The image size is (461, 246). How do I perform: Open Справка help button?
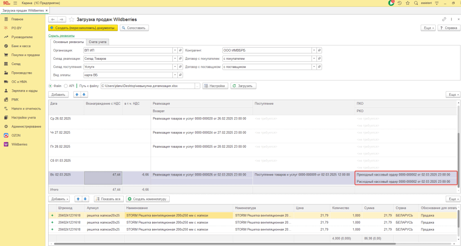point(449,28)
